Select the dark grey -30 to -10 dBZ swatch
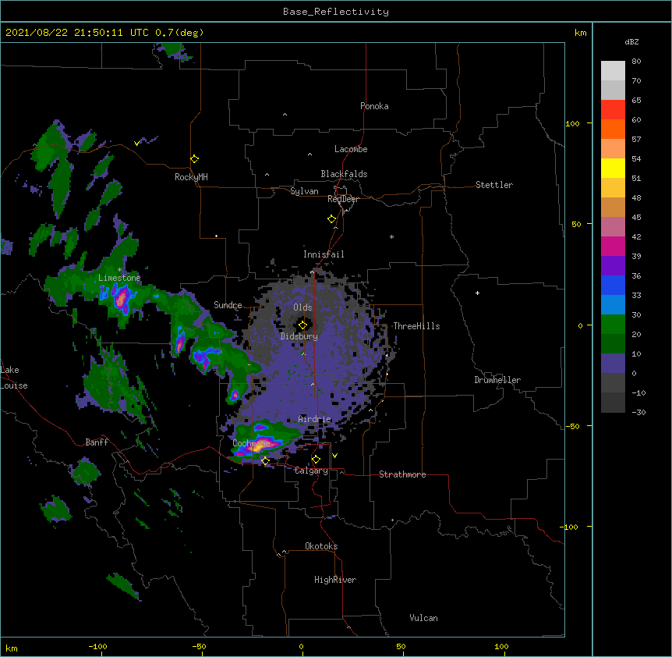672x657 pixels. (613, 403)
